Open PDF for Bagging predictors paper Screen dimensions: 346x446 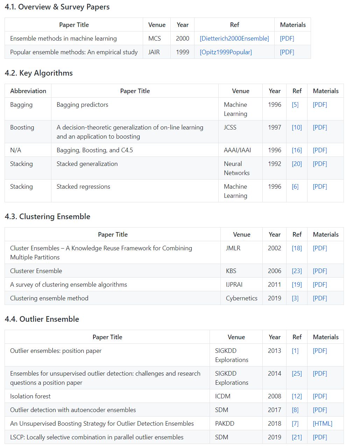click(320, 105)
